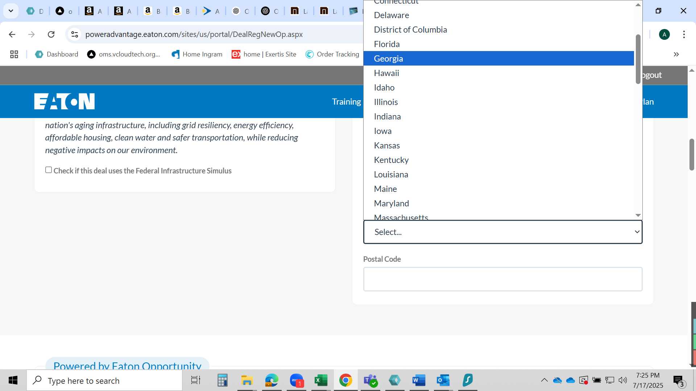Viewport: 696px width, 391px height.
Task: Open Word from the taskbar
Action: click(419, 381)
